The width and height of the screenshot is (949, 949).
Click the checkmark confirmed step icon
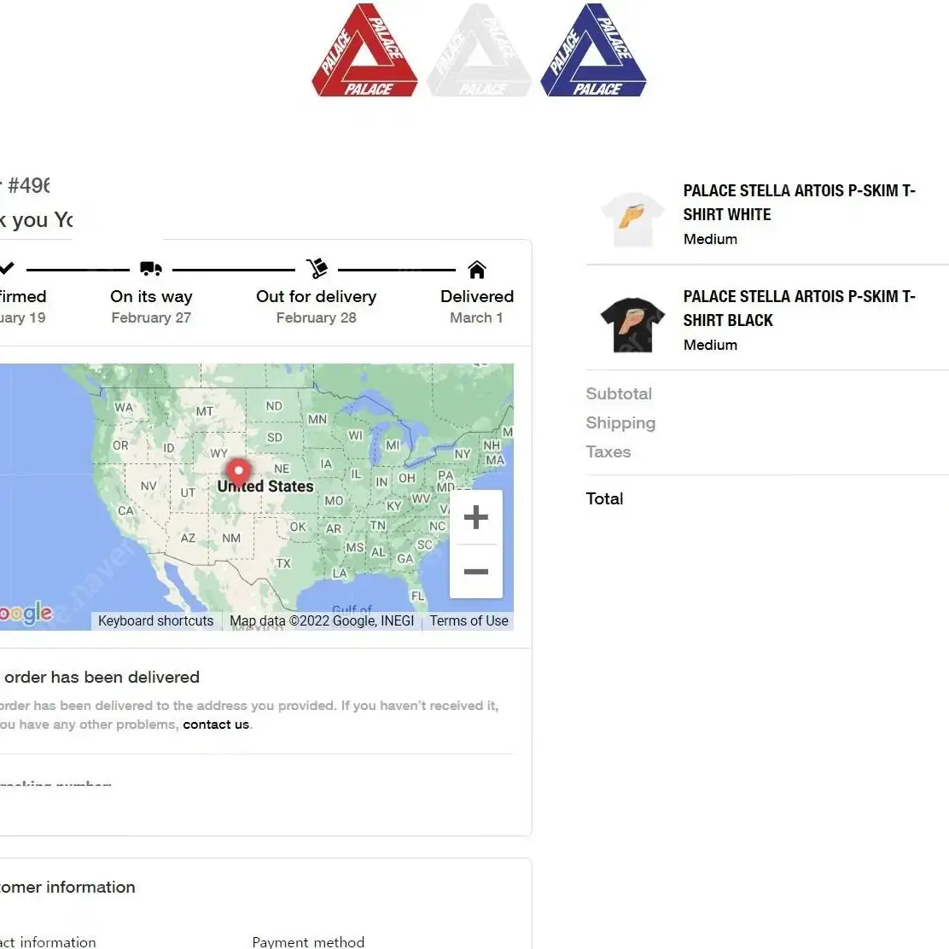[7, 267]
